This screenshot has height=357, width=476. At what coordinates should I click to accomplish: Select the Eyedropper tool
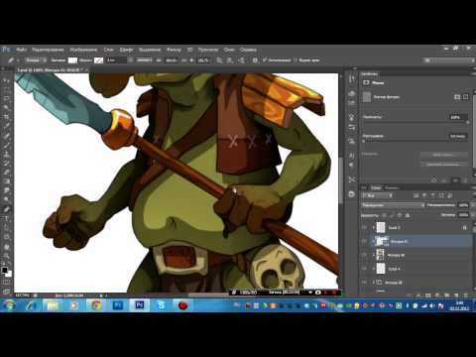6,126
